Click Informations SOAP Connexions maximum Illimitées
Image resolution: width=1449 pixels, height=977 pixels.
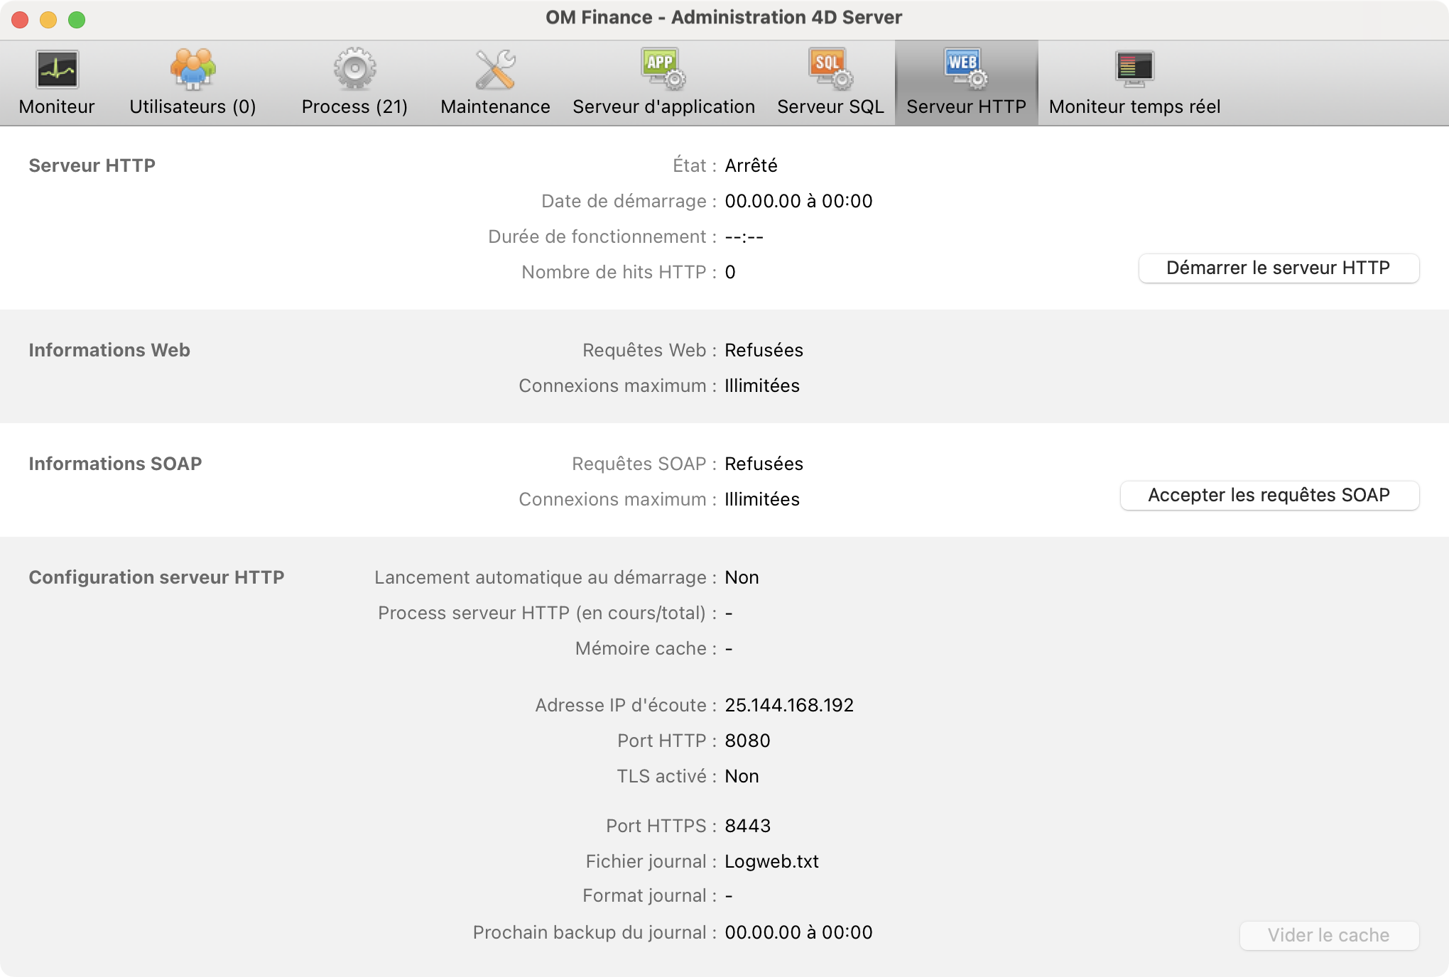(762, 499)
